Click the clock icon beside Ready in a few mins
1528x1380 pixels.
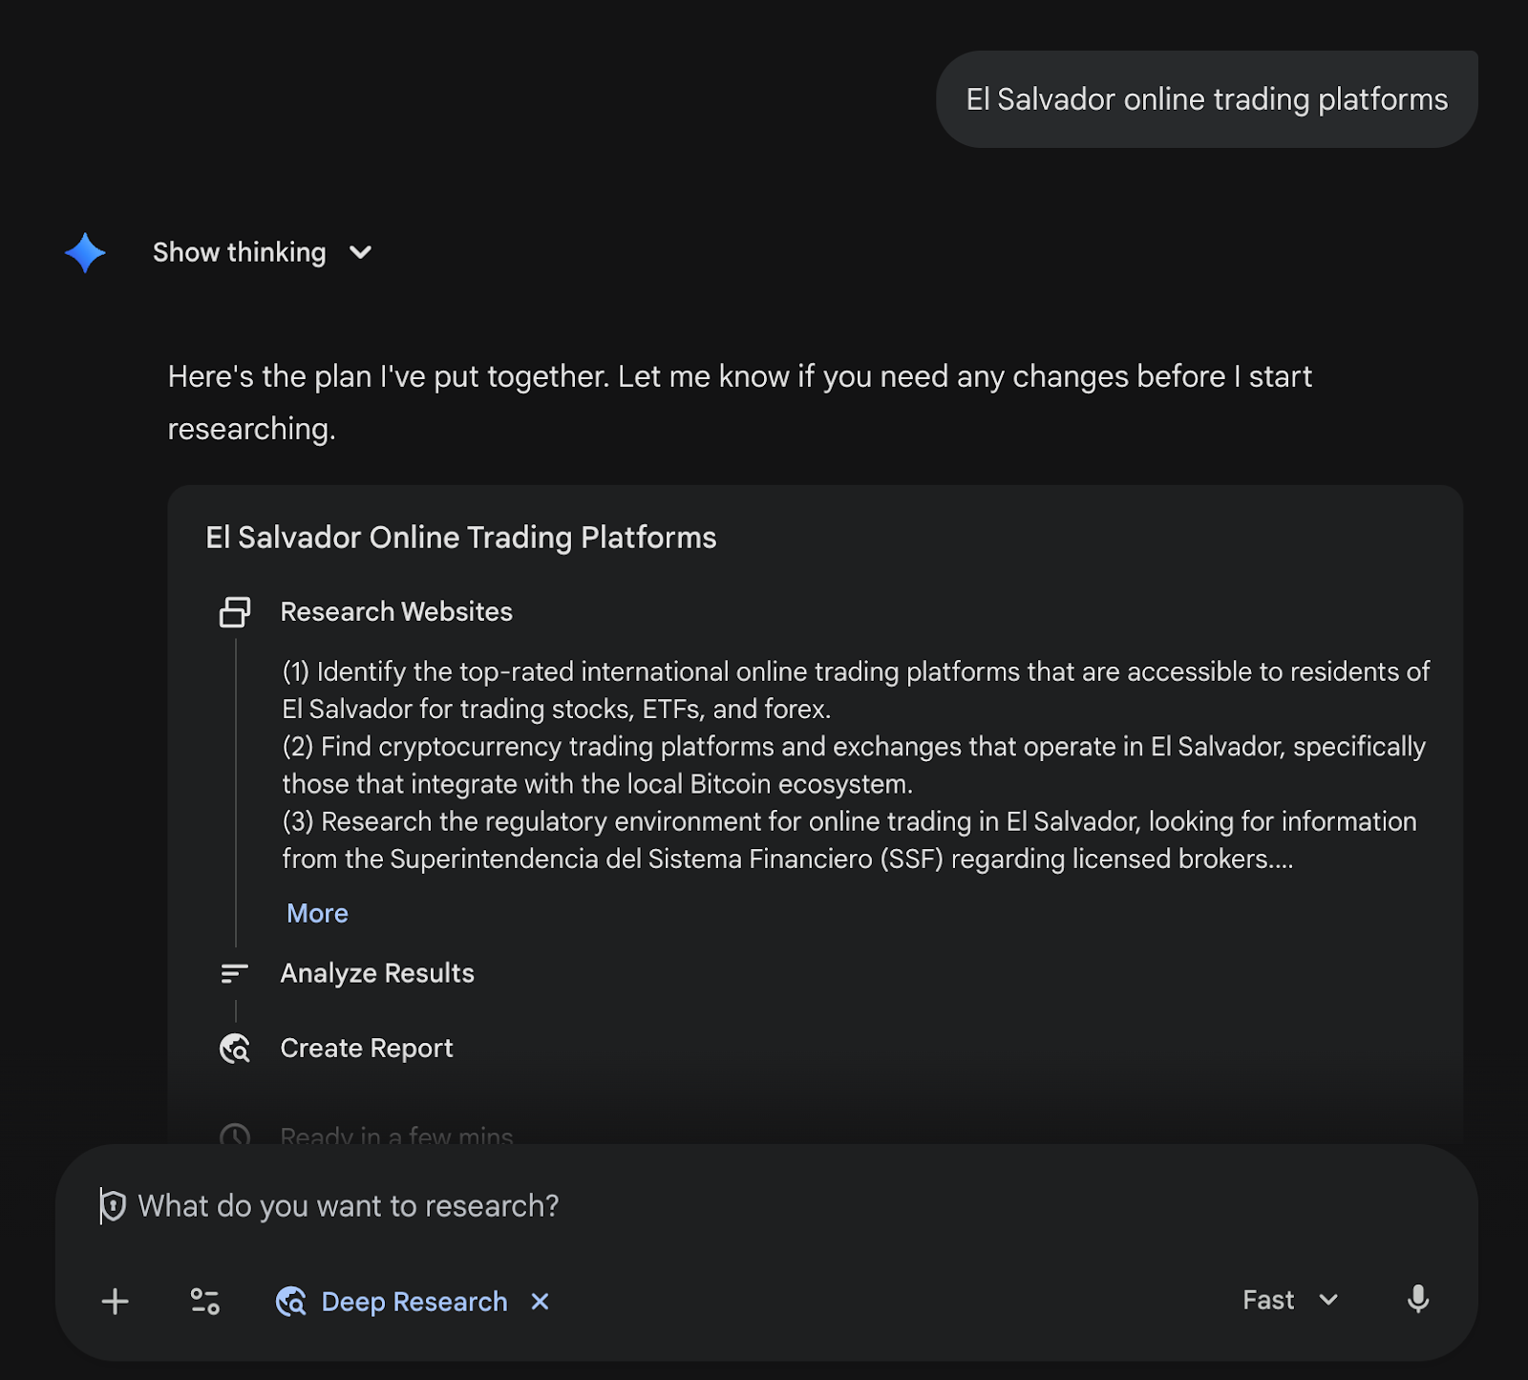pos(235,1136)
